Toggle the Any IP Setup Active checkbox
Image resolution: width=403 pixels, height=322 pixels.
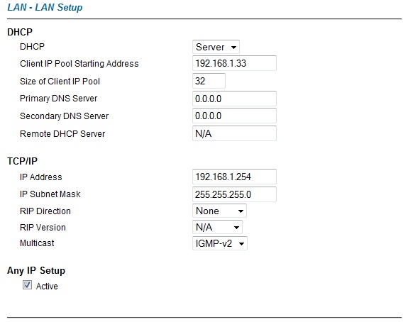27,285
